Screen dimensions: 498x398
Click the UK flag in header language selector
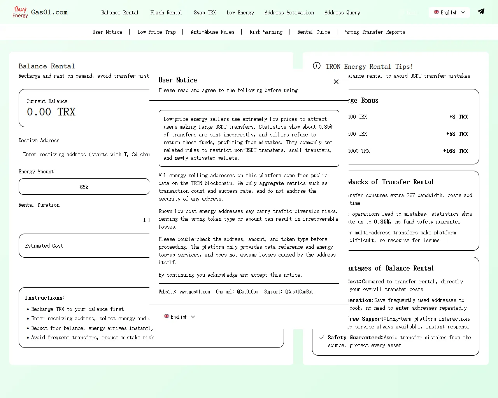point(437,12)
